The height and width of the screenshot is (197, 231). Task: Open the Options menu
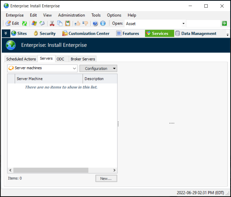pyautogui.click(x=114, y=15)
